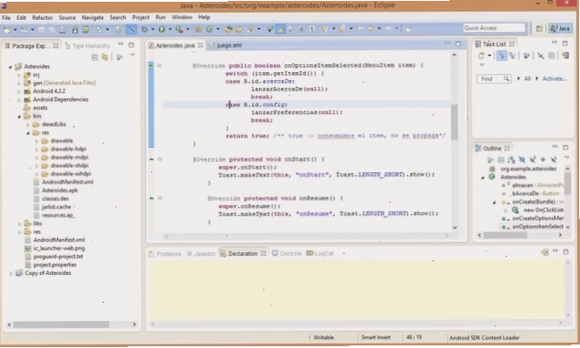Click the editor vertical scrollbar thumb
Viewport: 580px width, 348px height.
tap(454, 122)
